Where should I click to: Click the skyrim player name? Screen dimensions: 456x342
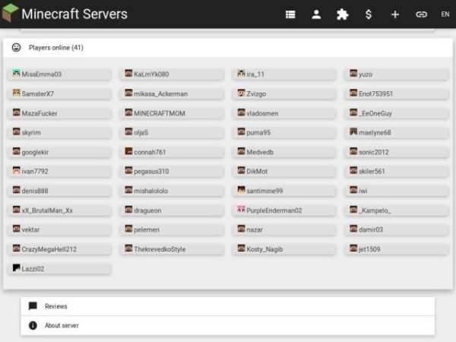(x=31, y=133)
